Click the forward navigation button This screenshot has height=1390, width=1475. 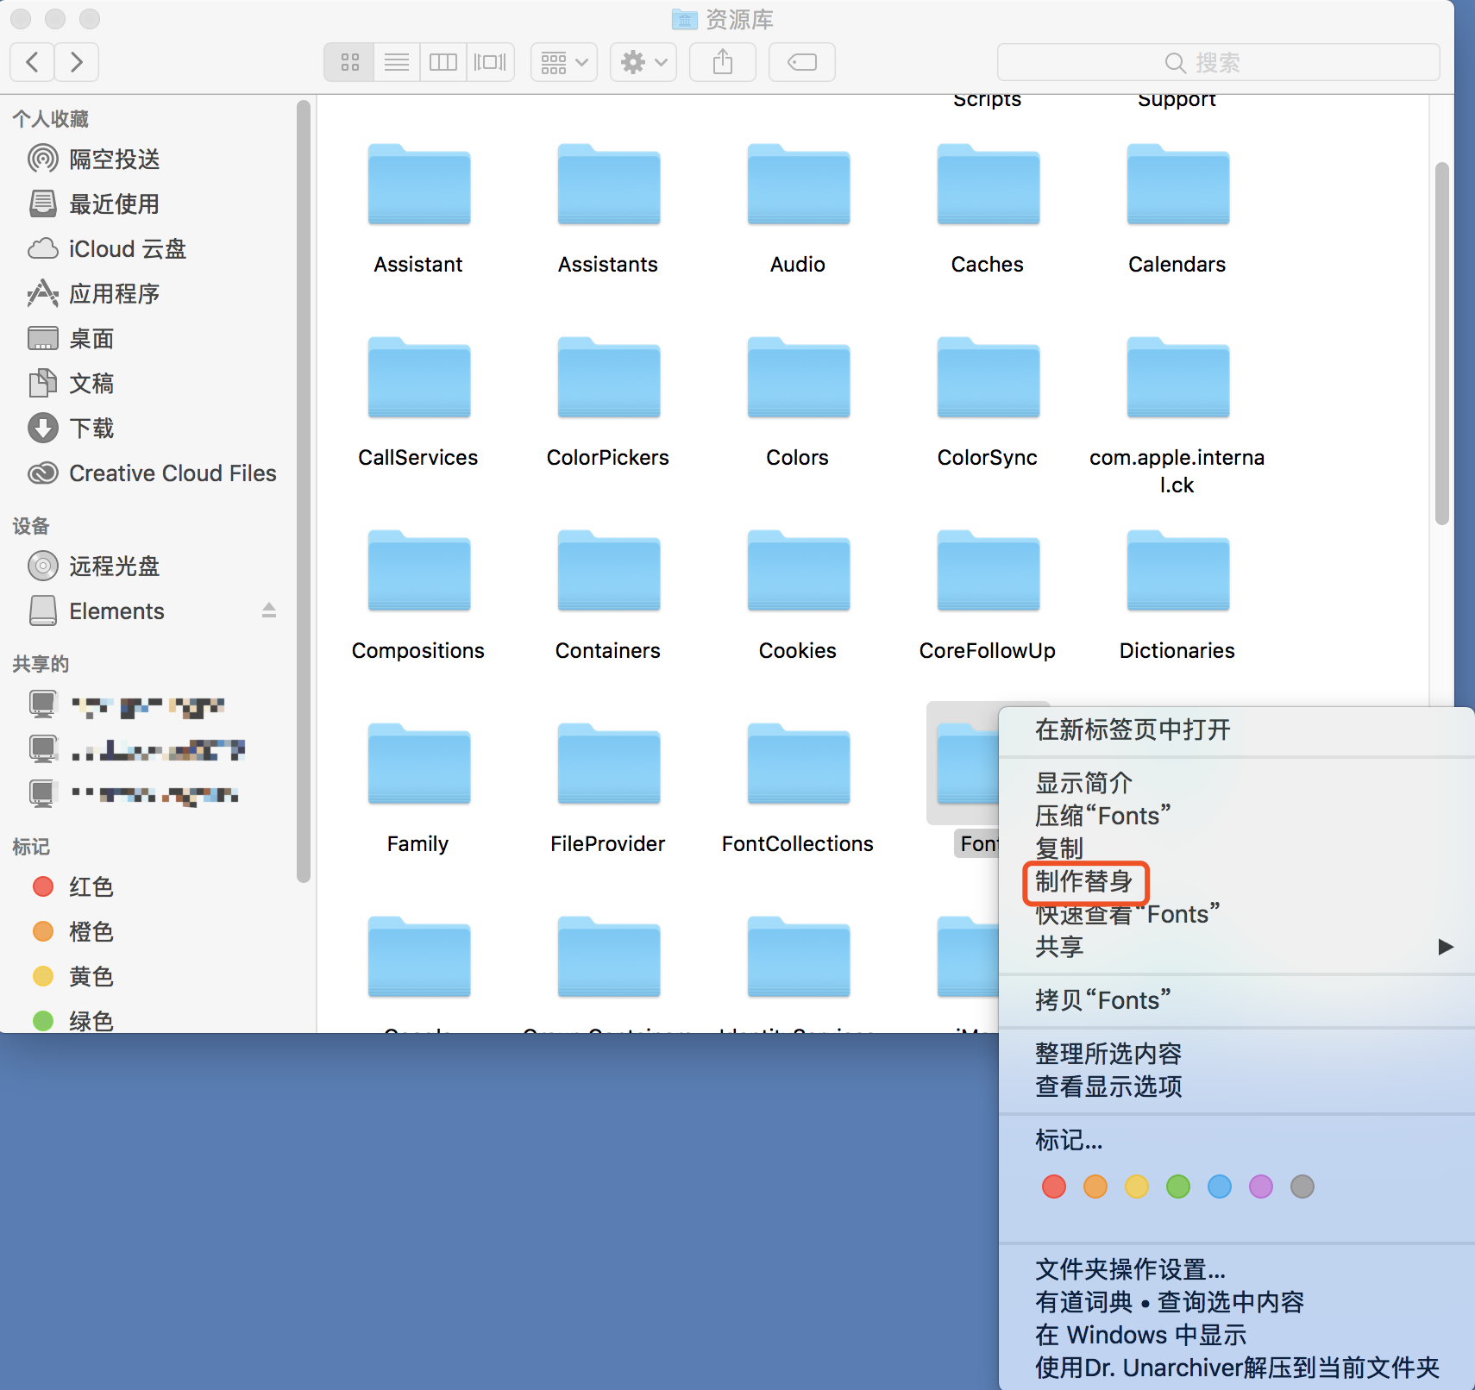(76, 61)
